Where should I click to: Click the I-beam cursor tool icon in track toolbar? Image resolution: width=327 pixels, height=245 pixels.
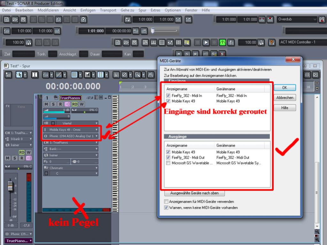tap(35, 74)
